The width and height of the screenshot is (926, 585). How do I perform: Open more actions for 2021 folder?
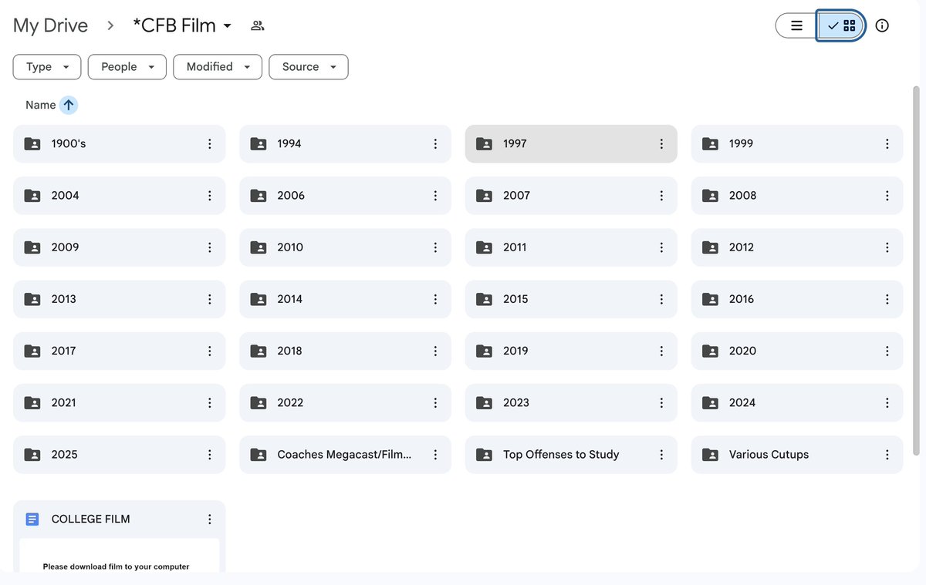(x=209, y=402)
